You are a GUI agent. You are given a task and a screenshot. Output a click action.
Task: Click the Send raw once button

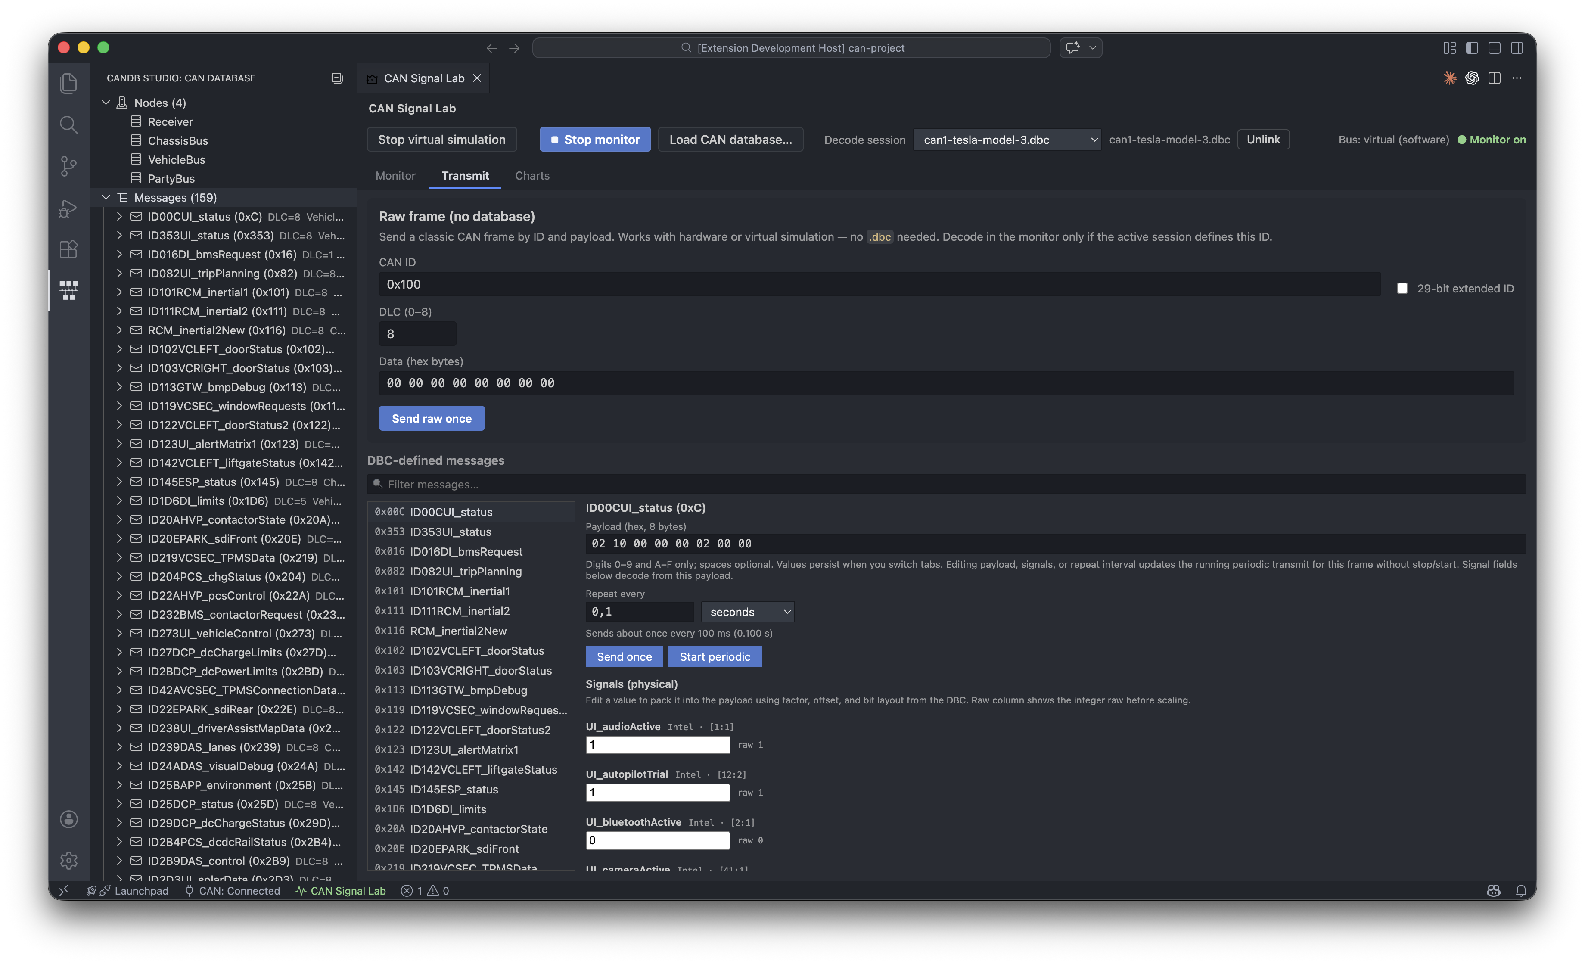point(432,418)
